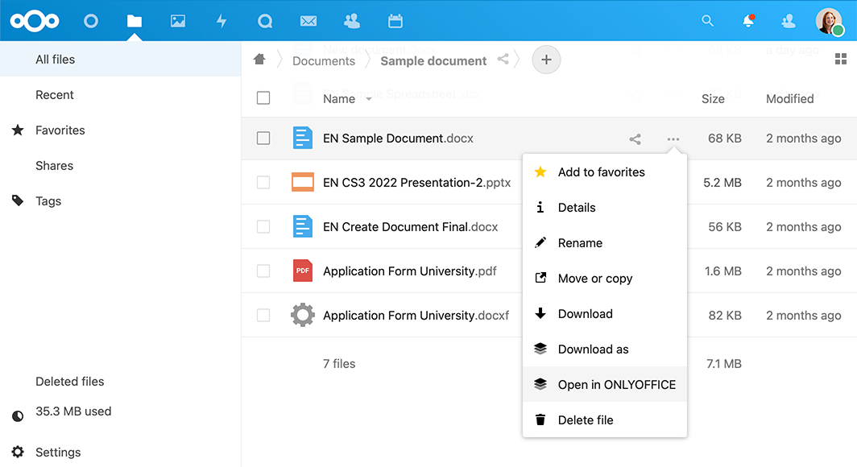Open Deleted files in sidebar
The height and width of the screenshot is (467, 857).
point(70,382)
